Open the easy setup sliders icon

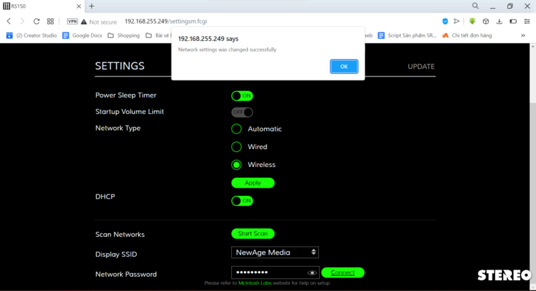pos(527,21)
